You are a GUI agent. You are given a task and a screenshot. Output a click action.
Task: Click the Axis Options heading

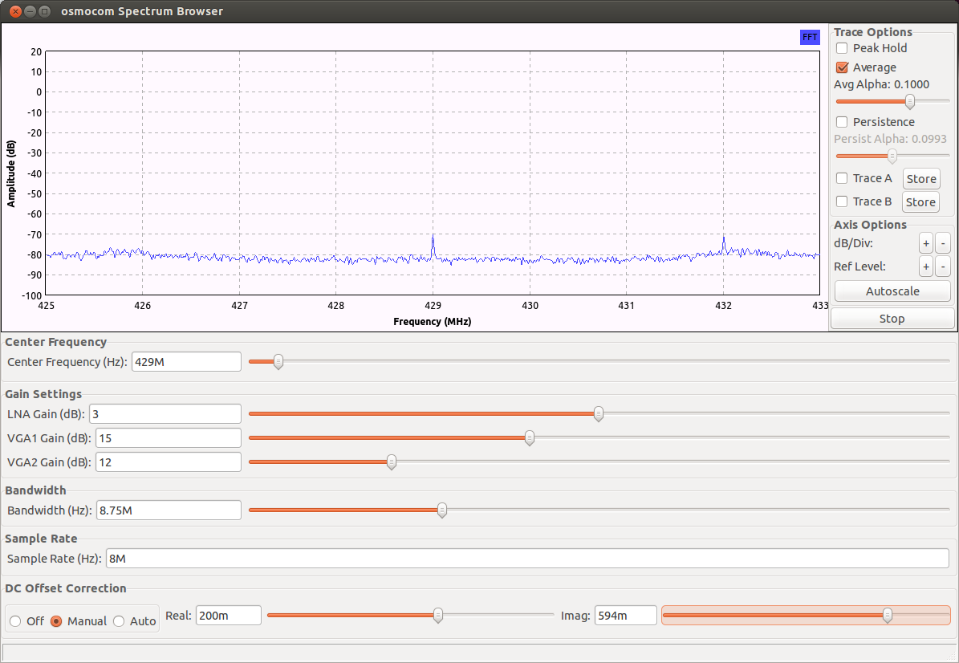870,225
